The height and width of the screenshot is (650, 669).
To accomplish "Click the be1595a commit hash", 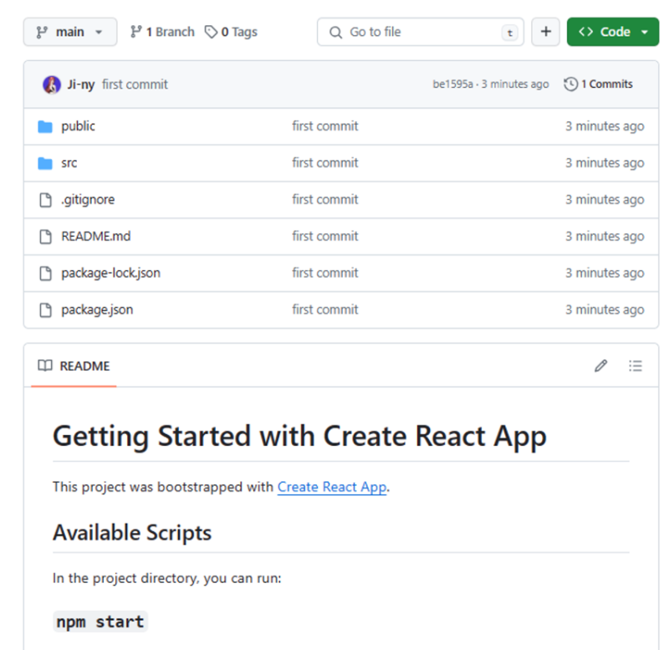I will [x=452, y=84].
